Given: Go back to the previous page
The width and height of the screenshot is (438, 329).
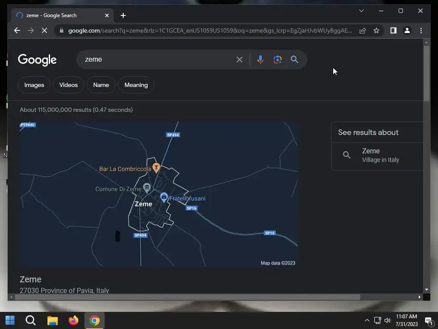Looking at the screenshot, I should coord(17,30).
